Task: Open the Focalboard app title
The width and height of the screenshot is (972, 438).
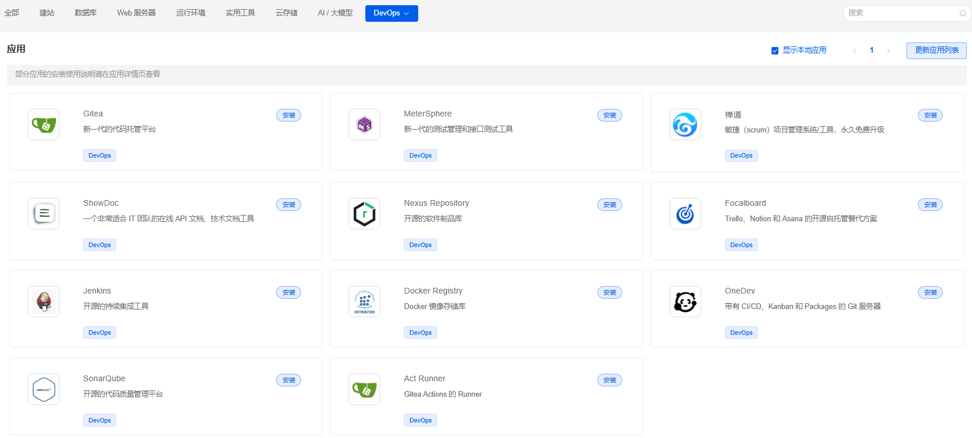Action: pos(746,203)
